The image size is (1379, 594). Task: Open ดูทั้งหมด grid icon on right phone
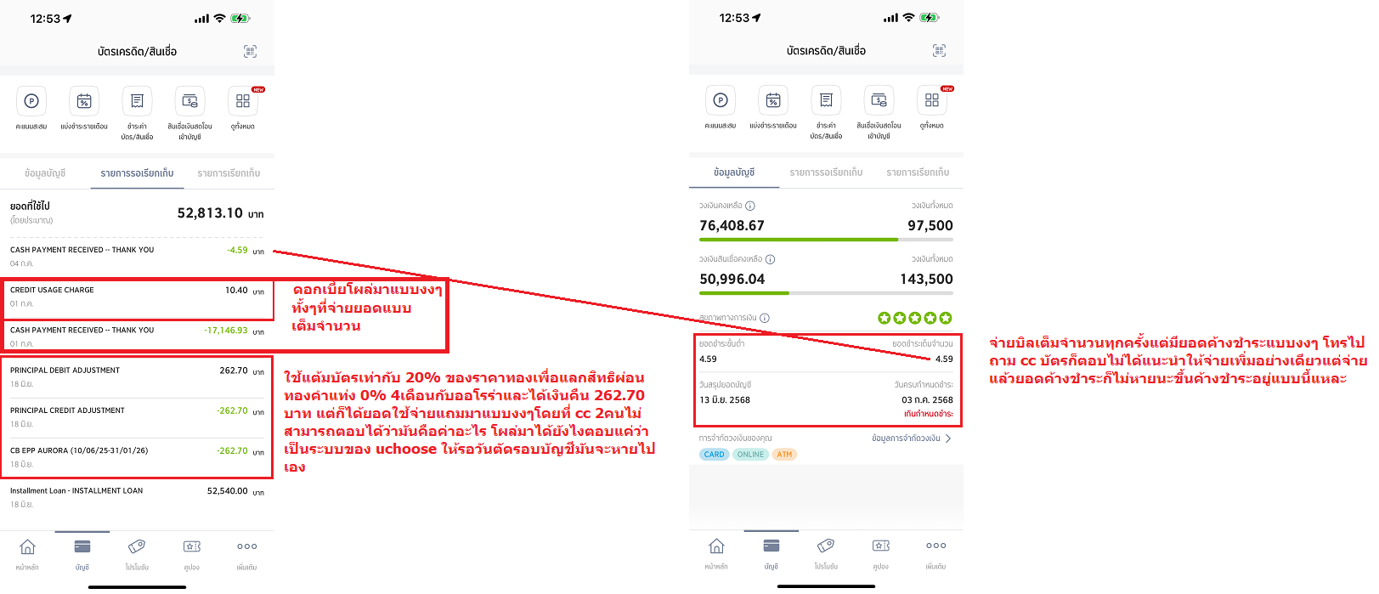click(932, 100)
